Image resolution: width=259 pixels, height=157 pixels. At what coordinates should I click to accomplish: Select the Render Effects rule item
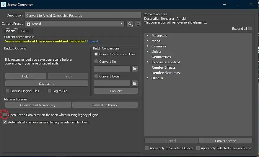pos(164,67)
